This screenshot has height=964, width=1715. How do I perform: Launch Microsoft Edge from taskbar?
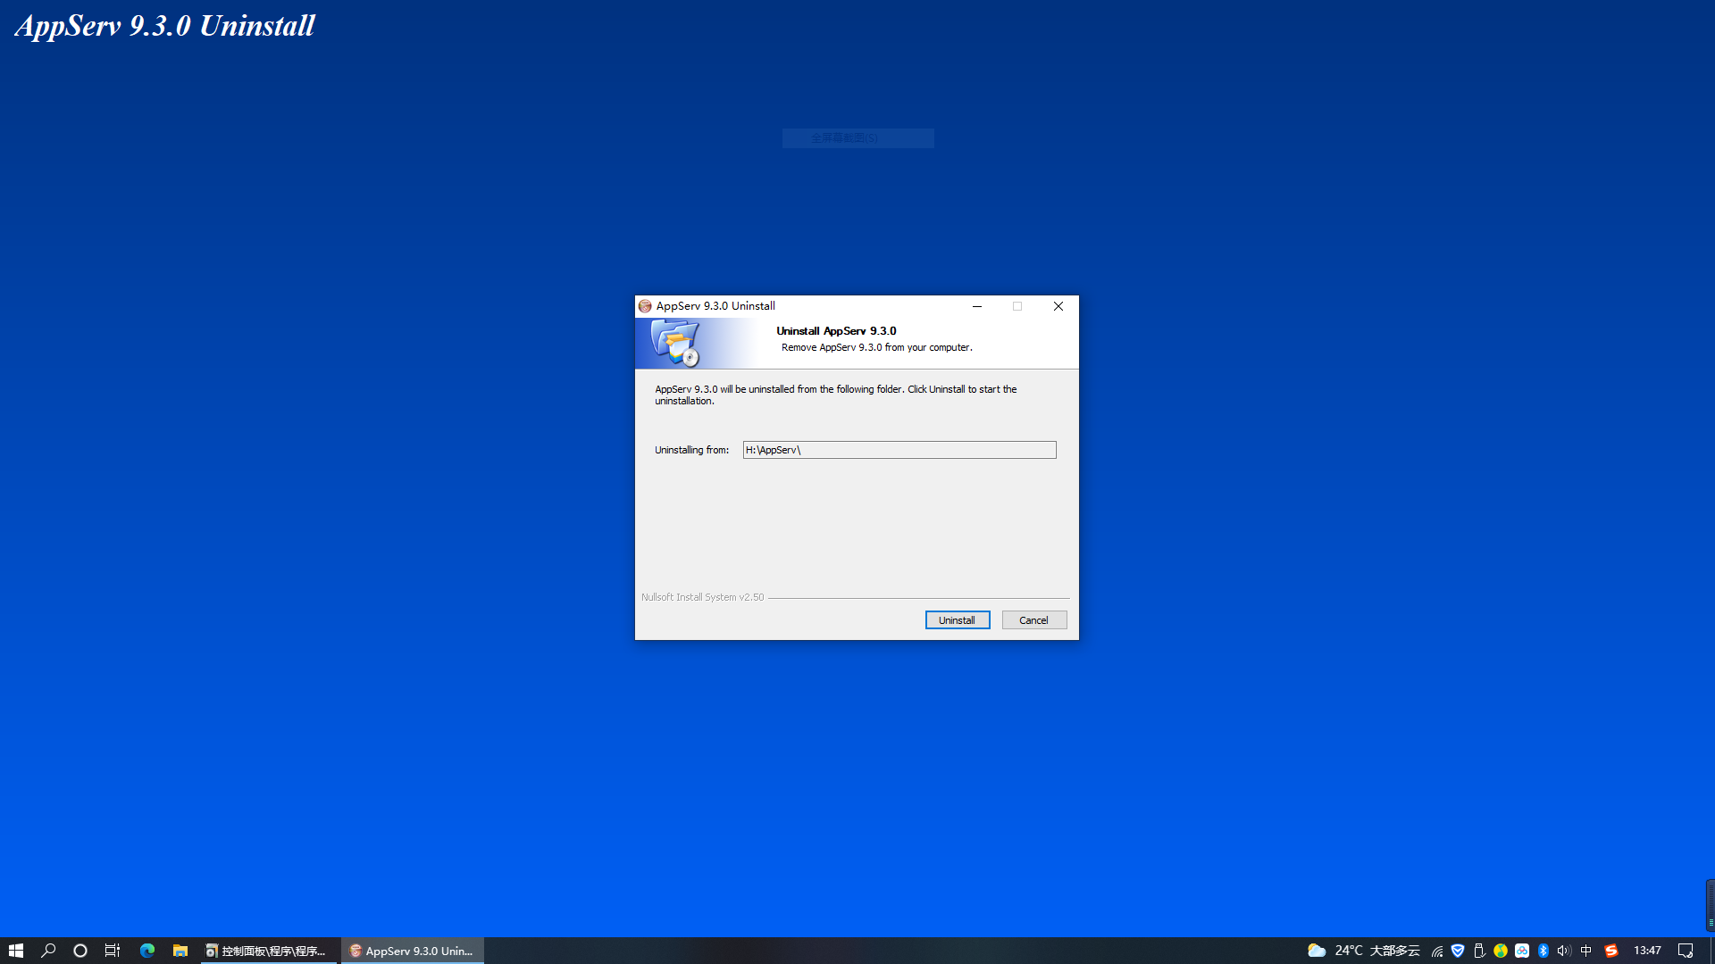(147, 951)
